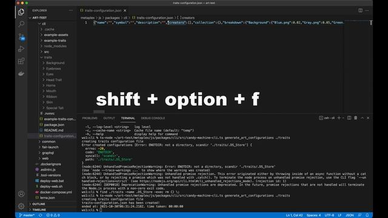Open editor More Actions ellipsis
The width and height of the screenshot is (388, 218).
(x=367, y=10)
